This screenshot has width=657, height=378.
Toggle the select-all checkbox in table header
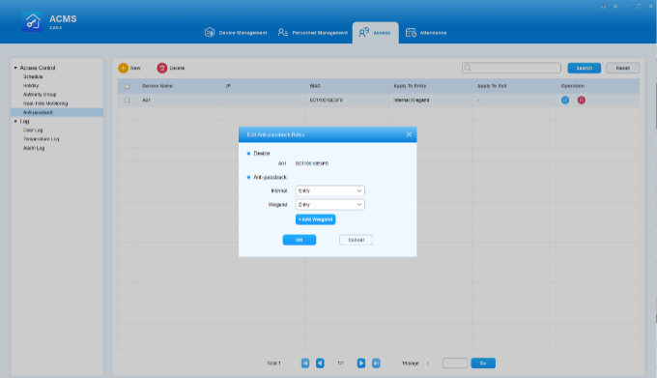coord(127,86)
